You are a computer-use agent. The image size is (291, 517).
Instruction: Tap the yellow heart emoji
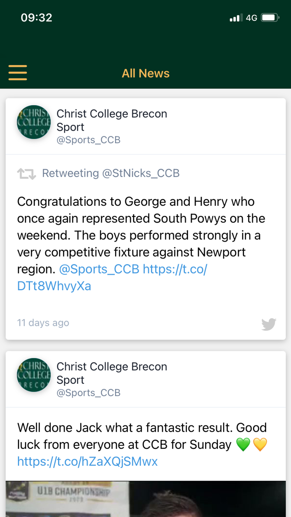click(260, 445)
